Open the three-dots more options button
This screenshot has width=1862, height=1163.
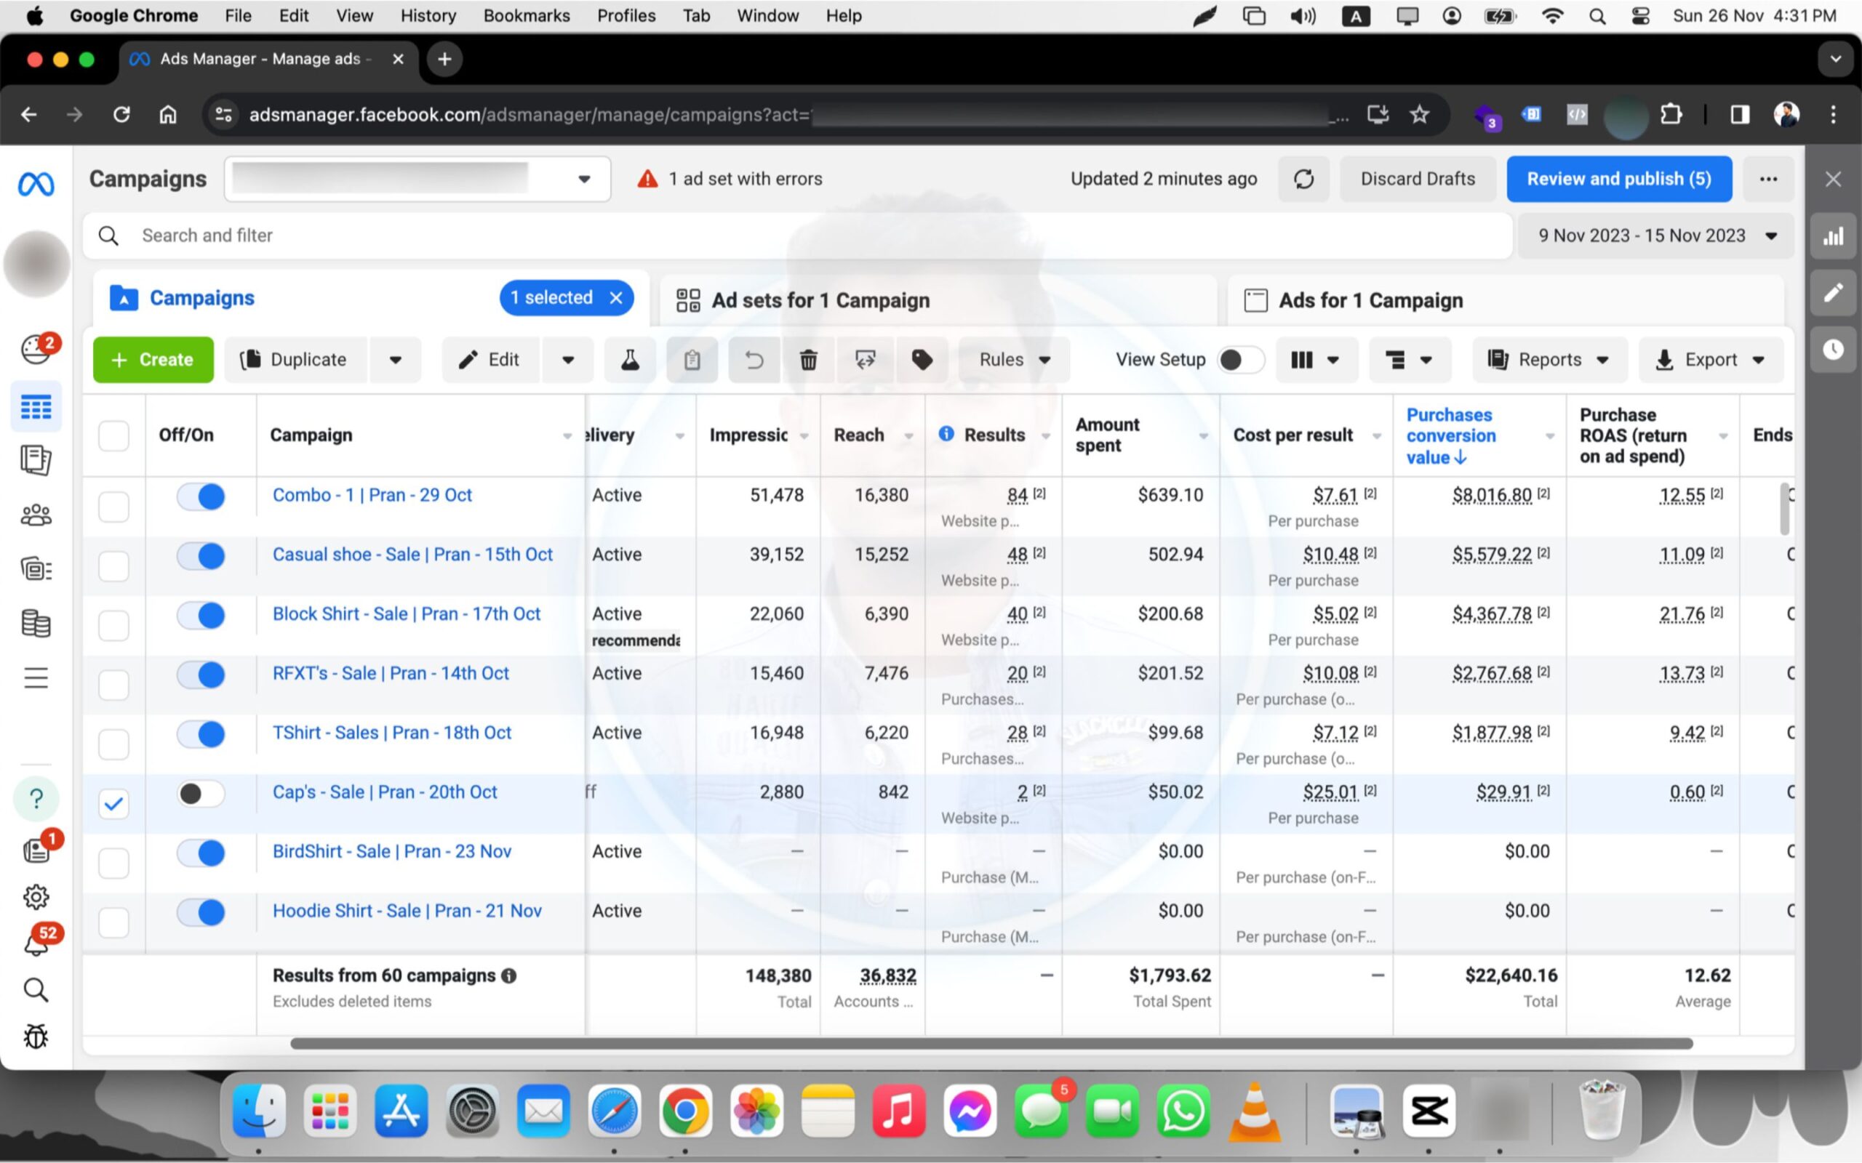click(x=1768, y=180)
